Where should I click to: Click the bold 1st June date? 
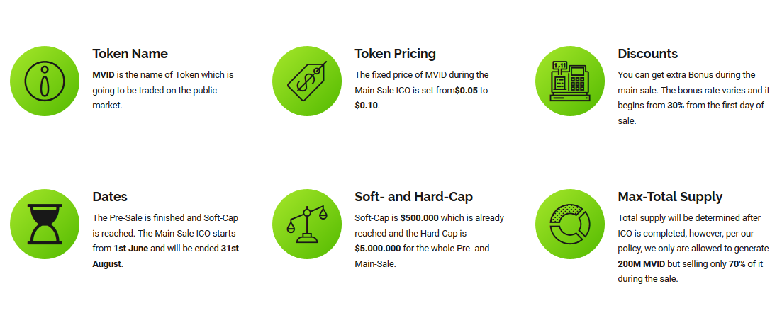coord(130,249)
